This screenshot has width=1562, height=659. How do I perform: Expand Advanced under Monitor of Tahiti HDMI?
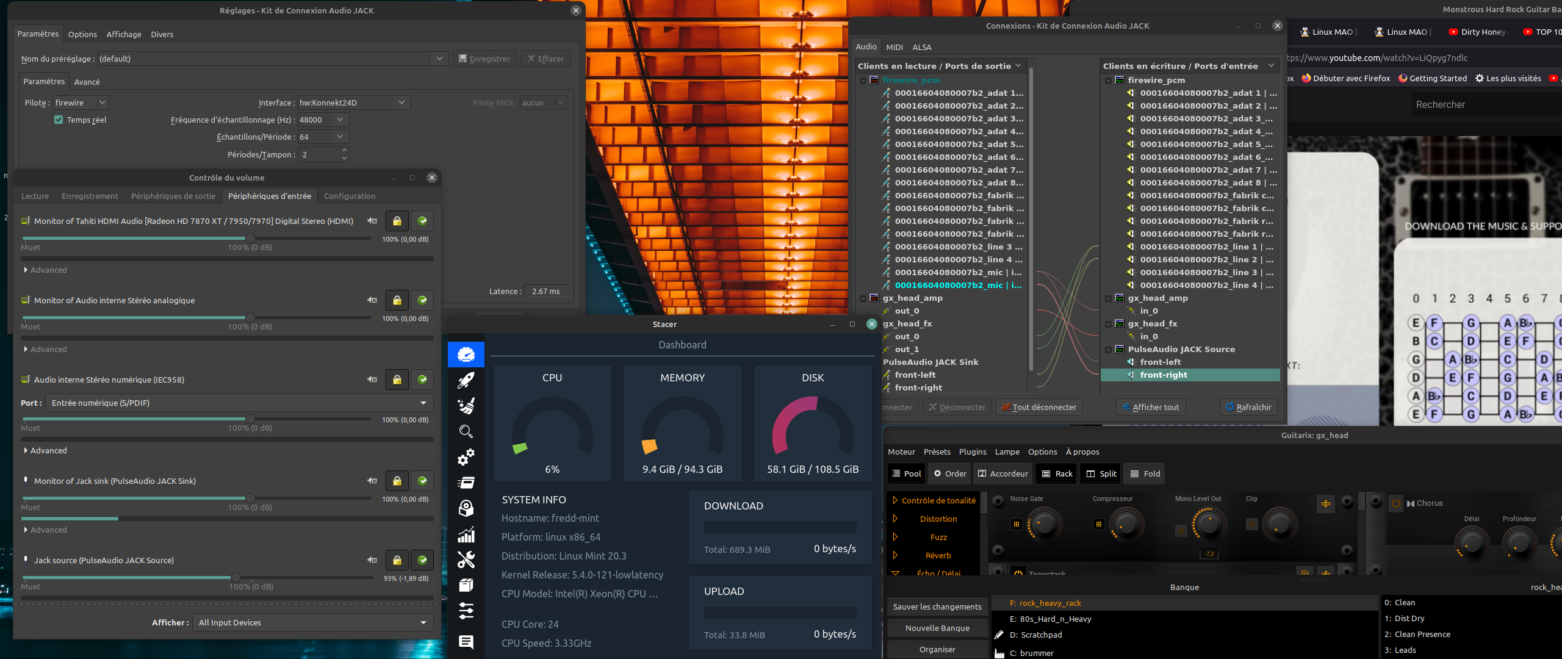coord(45,270)
